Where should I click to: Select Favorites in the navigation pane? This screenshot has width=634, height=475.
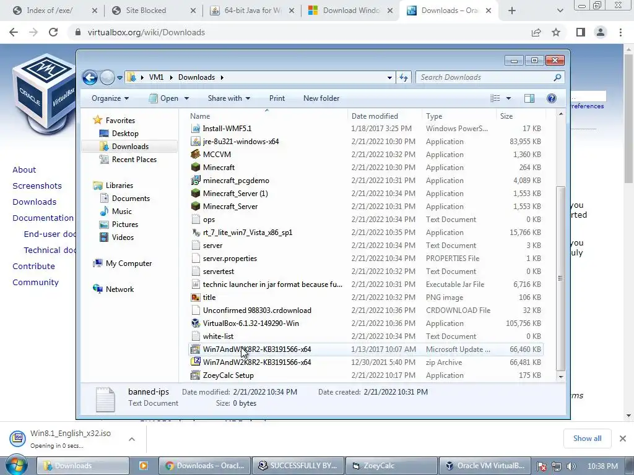point(120,121)
